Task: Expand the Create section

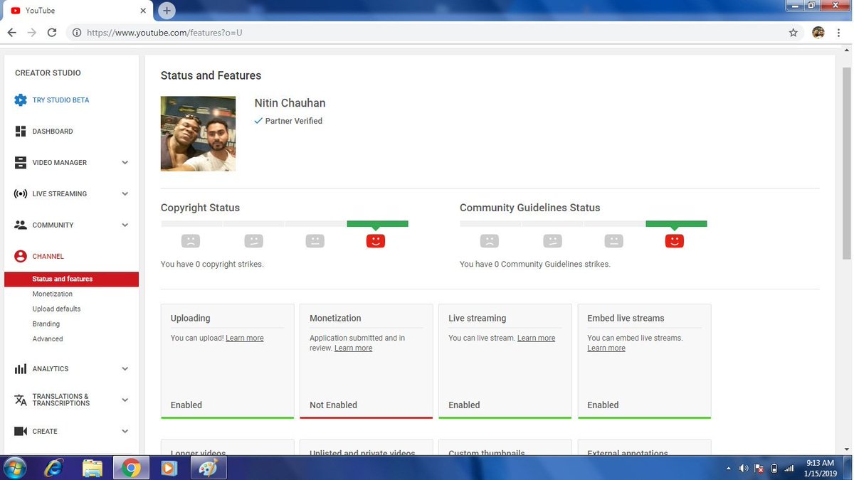Action: point(125,432)
